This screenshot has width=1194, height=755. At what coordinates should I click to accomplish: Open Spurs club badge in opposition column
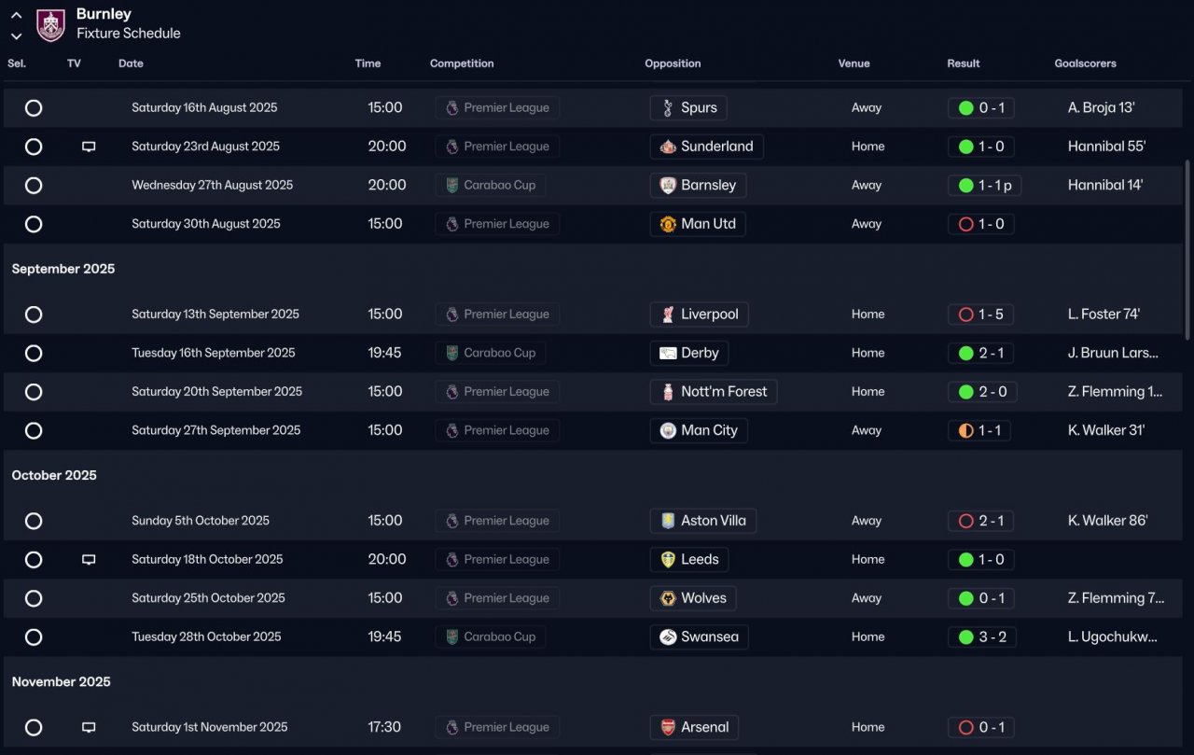point(667,108)
